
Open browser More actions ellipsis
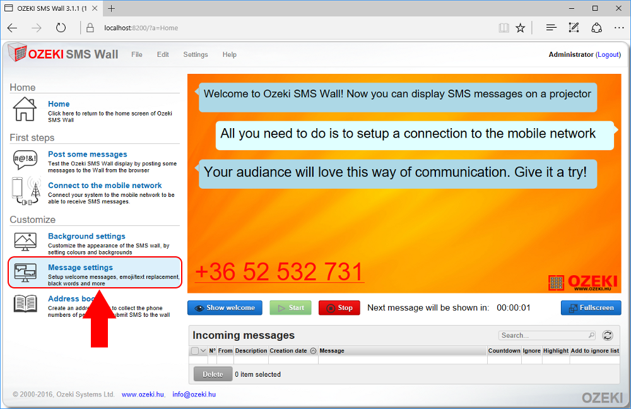click(619, 28)
